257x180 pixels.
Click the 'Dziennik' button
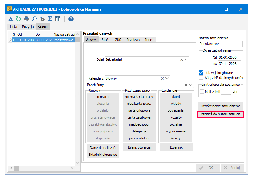[x=176, y=147]
